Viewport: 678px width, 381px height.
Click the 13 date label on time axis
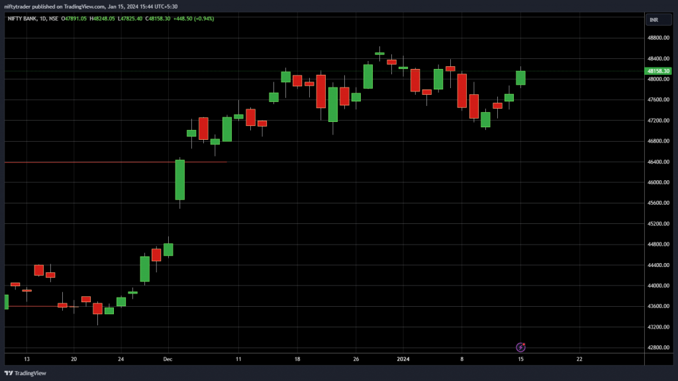26,359
